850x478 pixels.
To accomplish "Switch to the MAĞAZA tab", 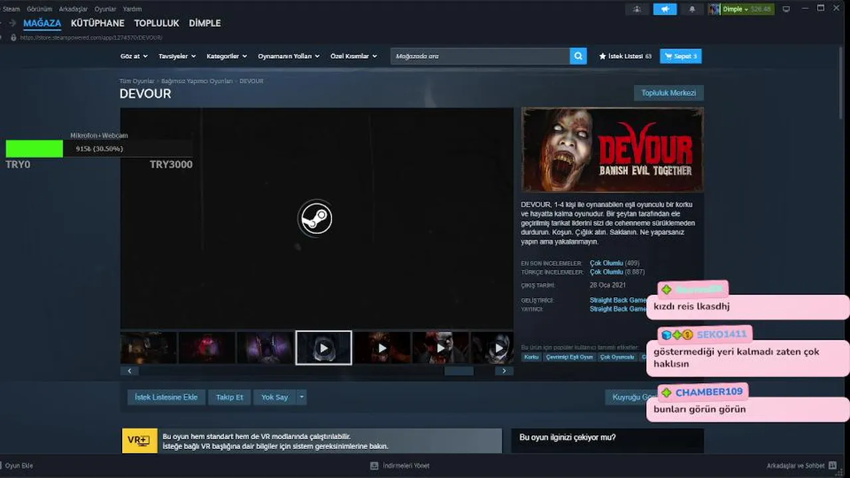I will (42, 23).
